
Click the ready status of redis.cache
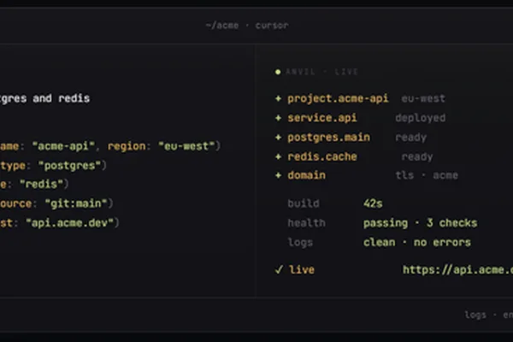[x=417, y=156]
